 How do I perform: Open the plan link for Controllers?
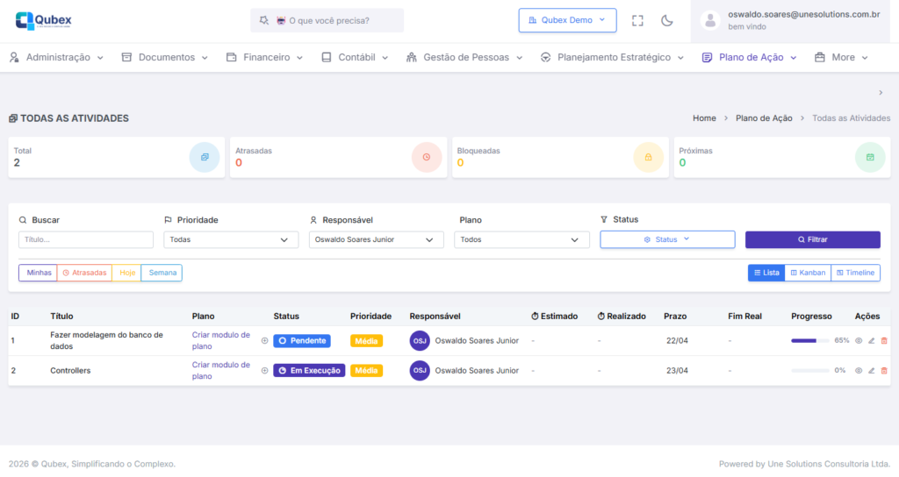220,370
